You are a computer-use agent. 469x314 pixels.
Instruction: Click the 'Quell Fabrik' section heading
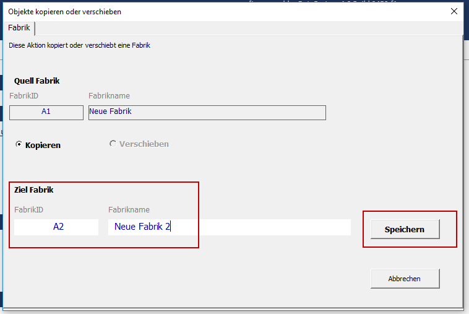[x=37, y=81]
